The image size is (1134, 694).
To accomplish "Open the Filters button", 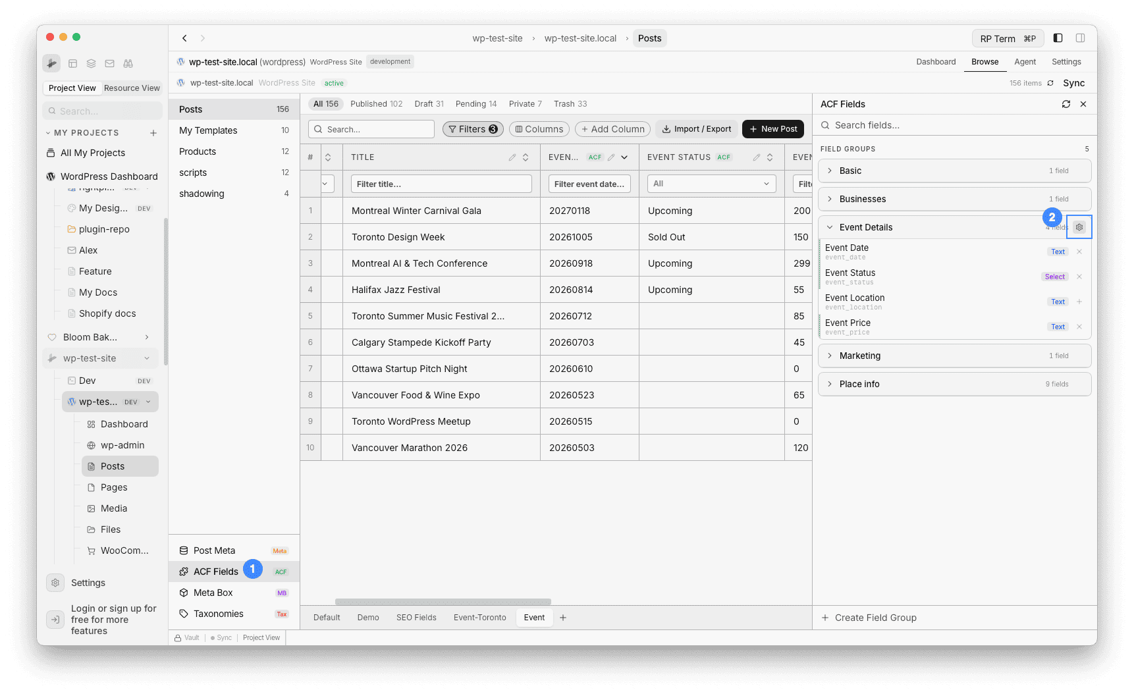I will click(x=473, y=129).
